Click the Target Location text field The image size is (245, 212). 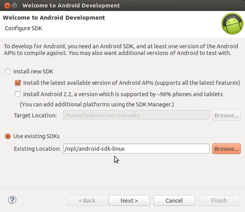point(136,115)
